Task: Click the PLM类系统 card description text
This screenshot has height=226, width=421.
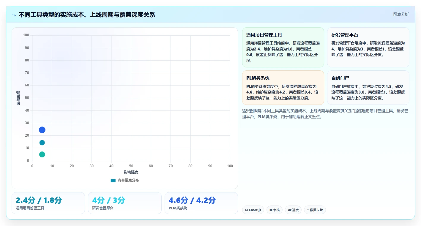Action: [x=282, y=92]
